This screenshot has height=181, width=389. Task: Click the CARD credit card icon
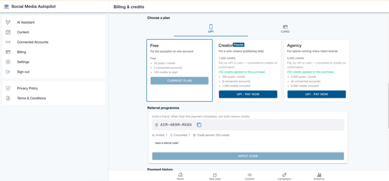(285, 27)
